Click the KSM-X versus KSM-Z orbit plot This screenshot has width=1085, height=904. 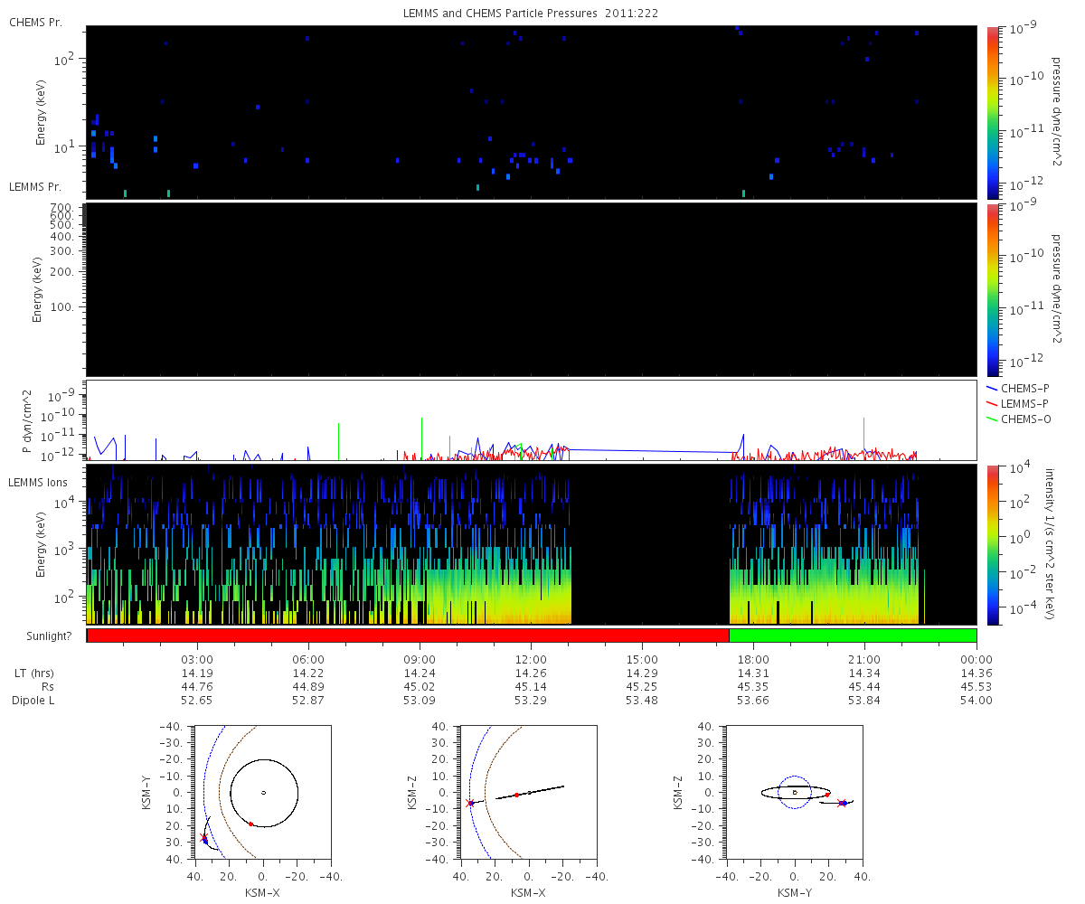[x=529, y=792]
